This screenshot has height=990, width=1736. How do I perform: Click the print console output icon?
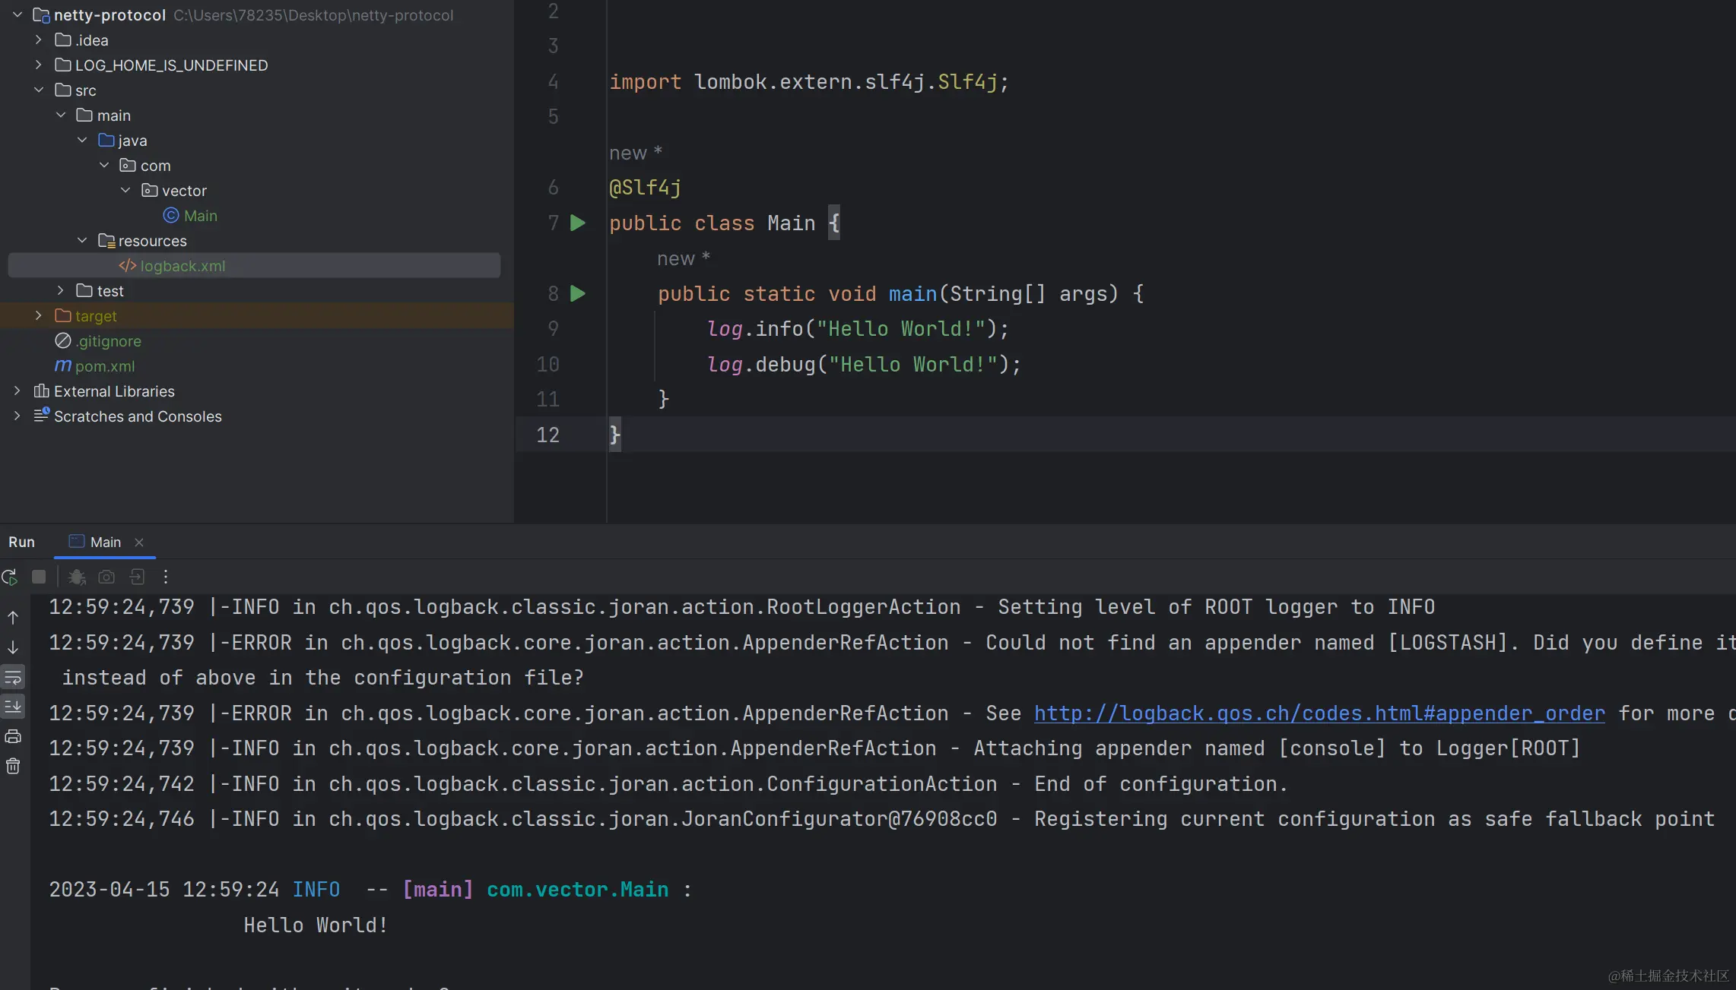[13, 736]
